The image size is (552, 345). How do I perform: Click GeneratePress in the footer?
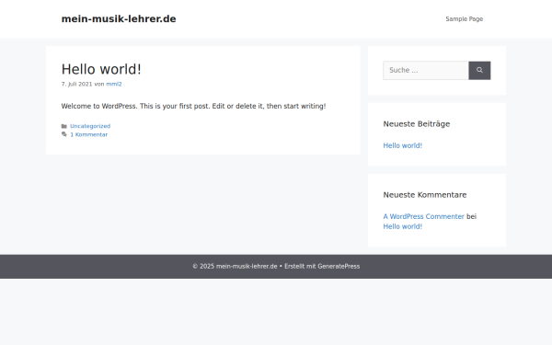[339, 267]
